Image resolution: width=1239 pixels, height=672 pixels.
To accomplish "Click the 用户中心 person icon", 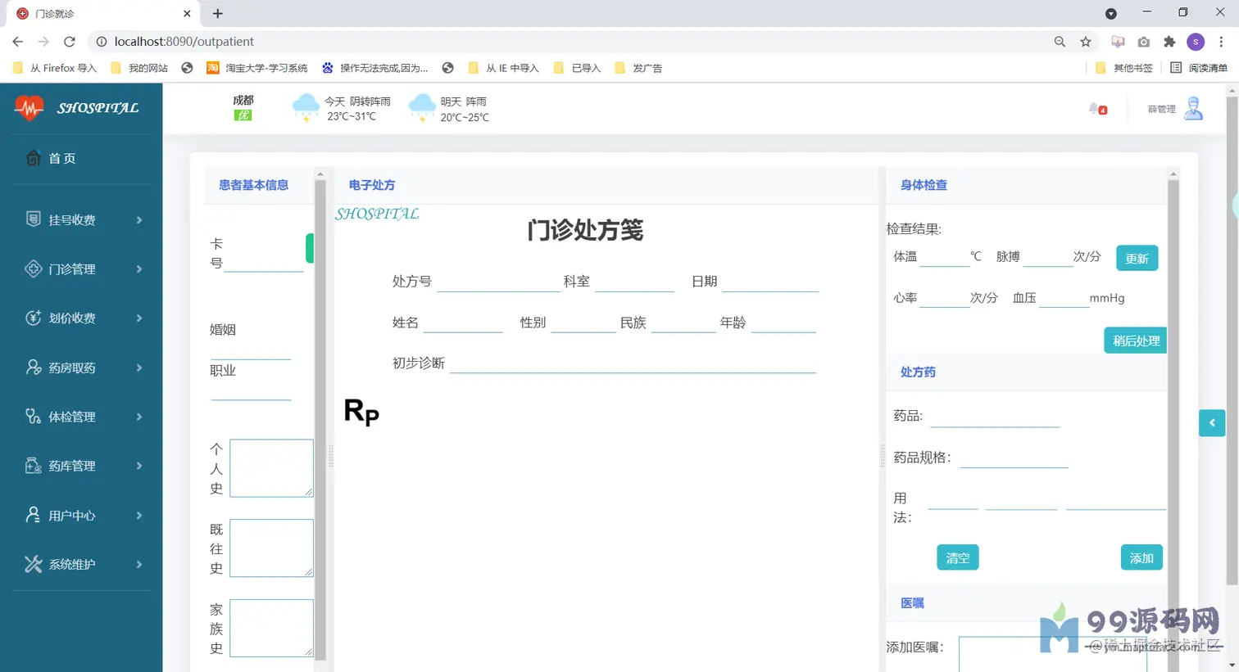I will [x=33, y=515].
